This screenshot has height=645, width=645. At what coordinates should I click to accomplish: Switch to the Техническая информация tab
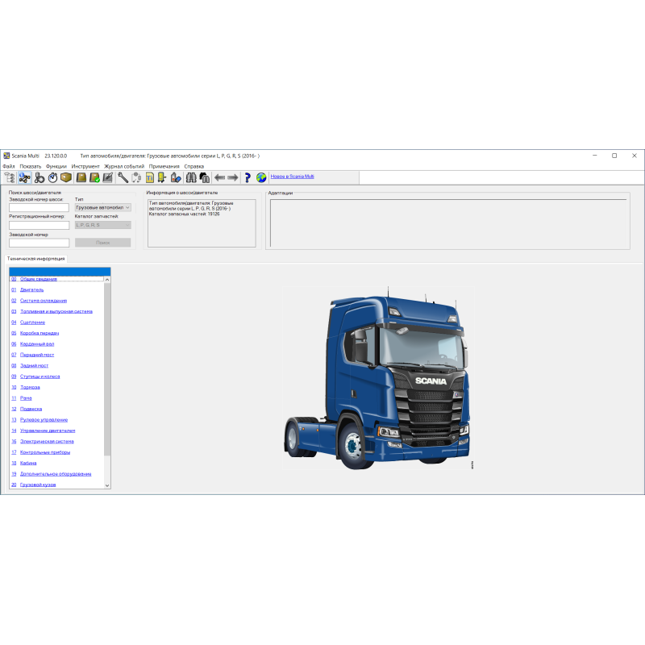35,260
